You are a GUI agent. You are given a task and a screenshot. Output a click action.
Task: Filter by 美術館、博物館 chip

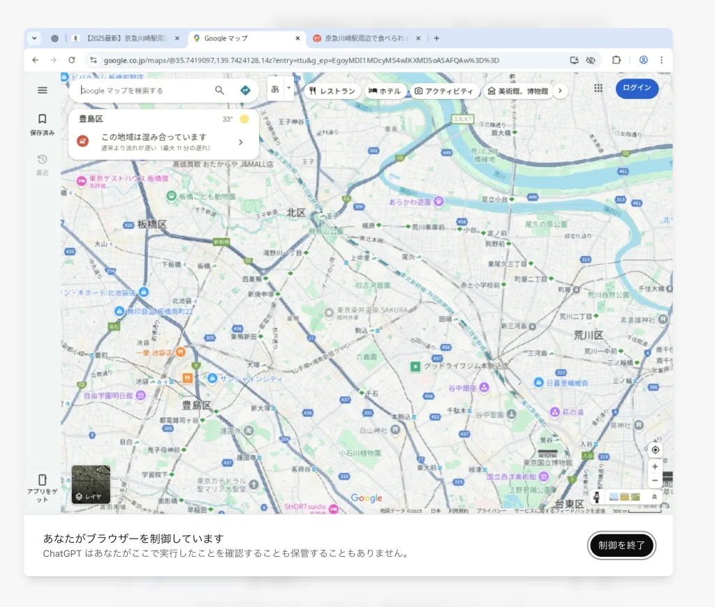tap(518, 91)
